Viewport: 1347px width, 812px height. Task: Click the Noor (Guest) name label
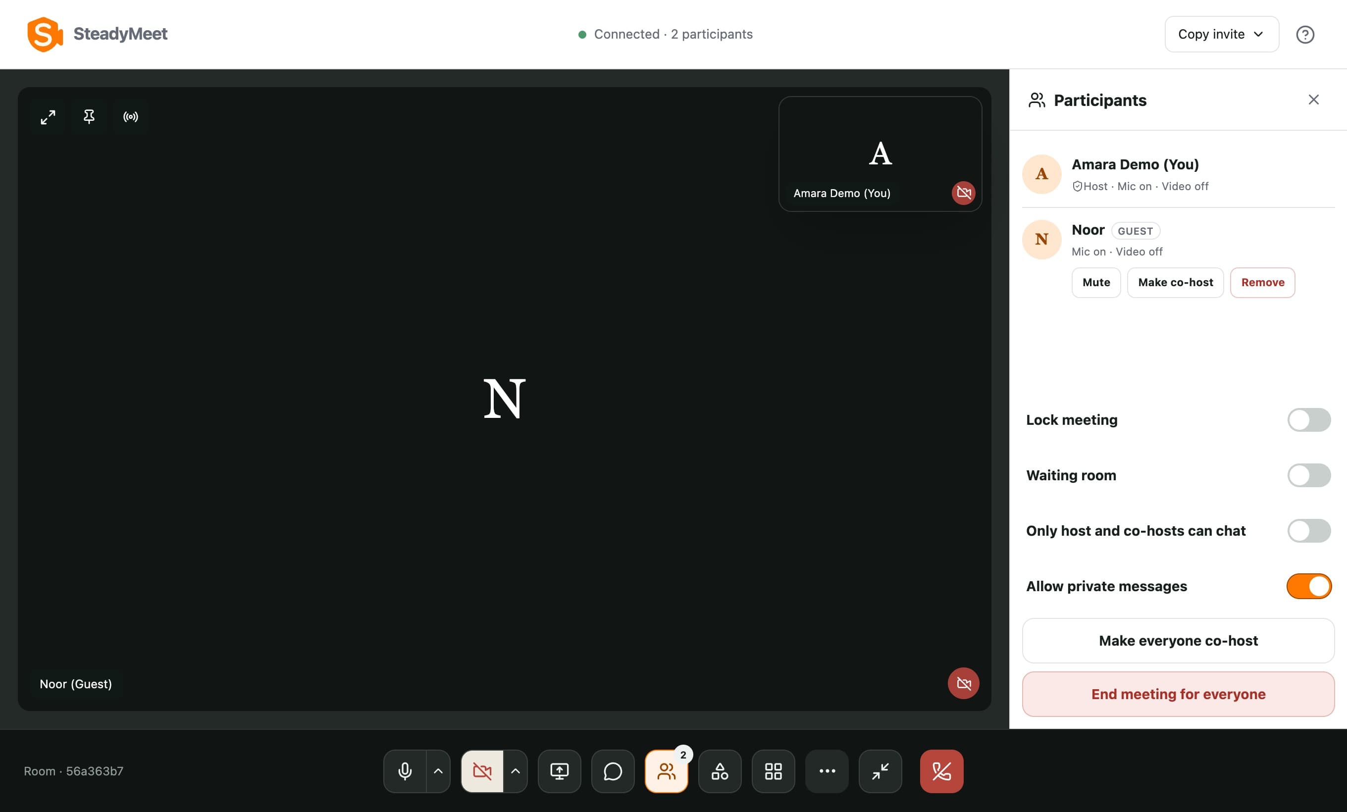[76, 684]
